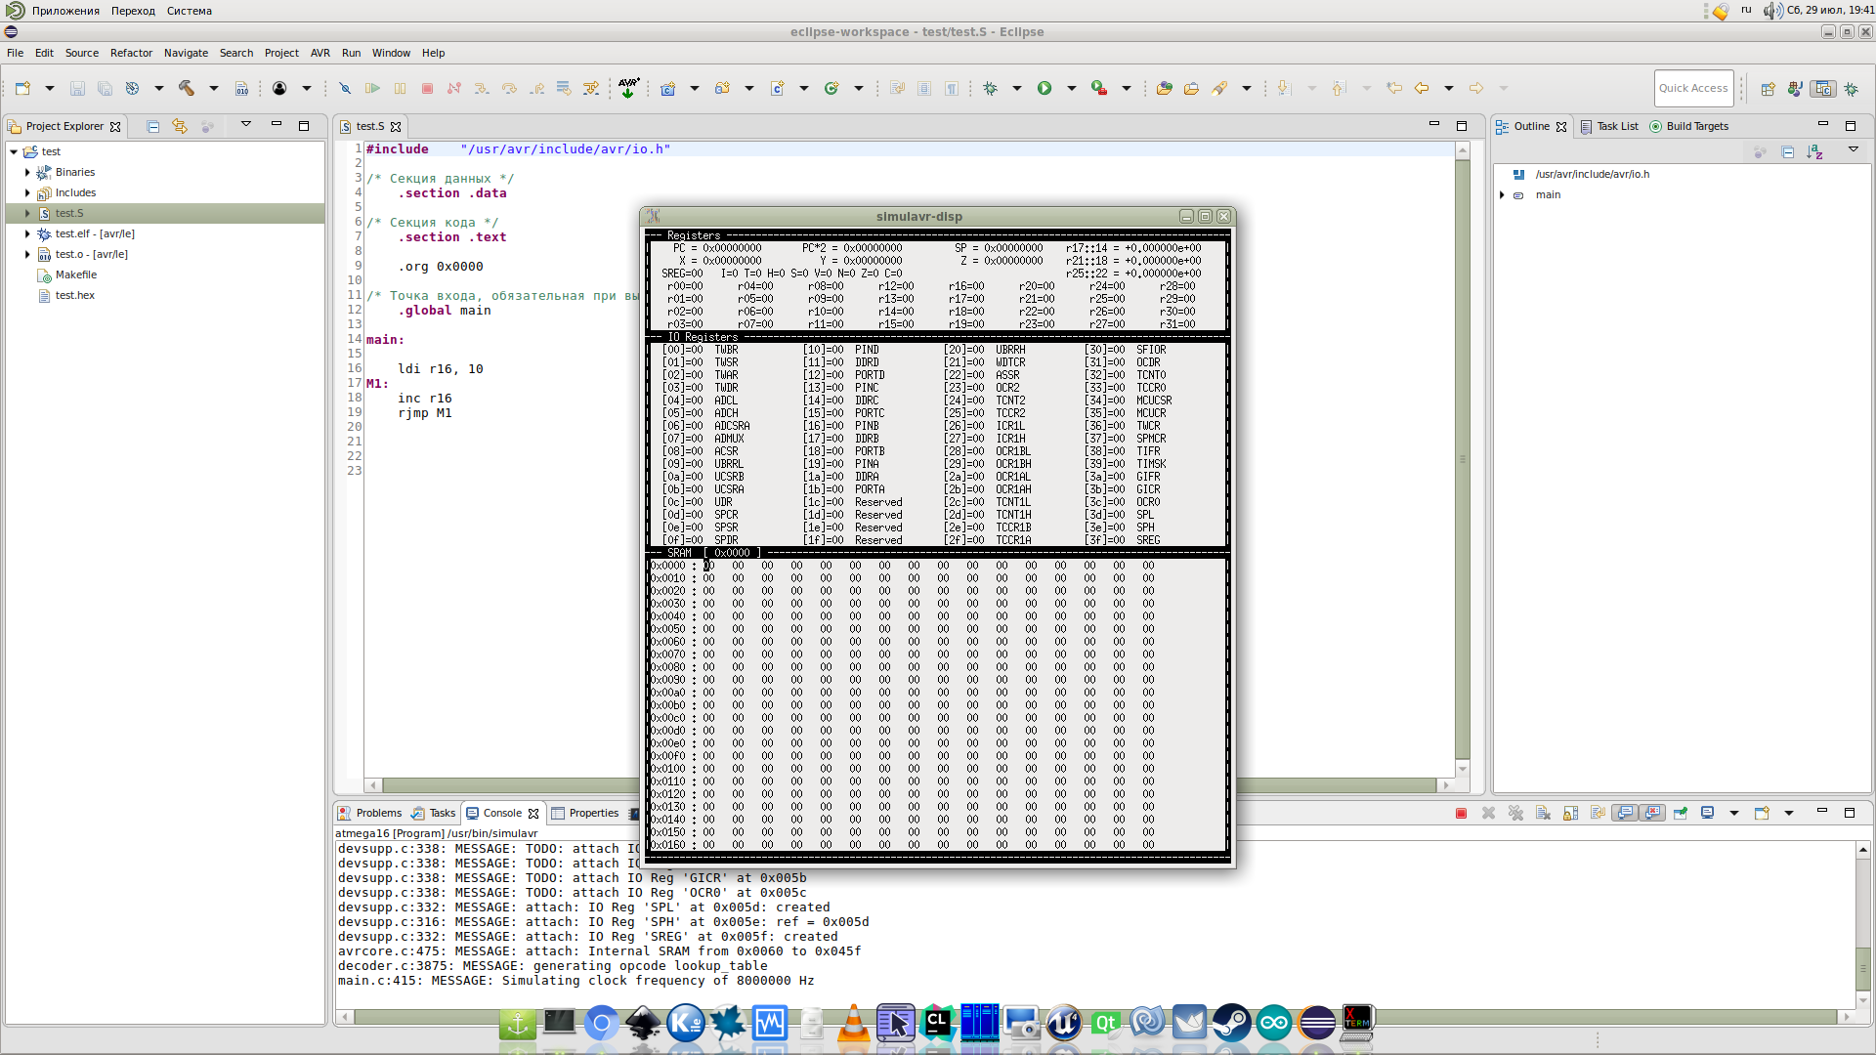Select the Makefile in project tree
The image size is (1876, 1055).
[75, 274]
